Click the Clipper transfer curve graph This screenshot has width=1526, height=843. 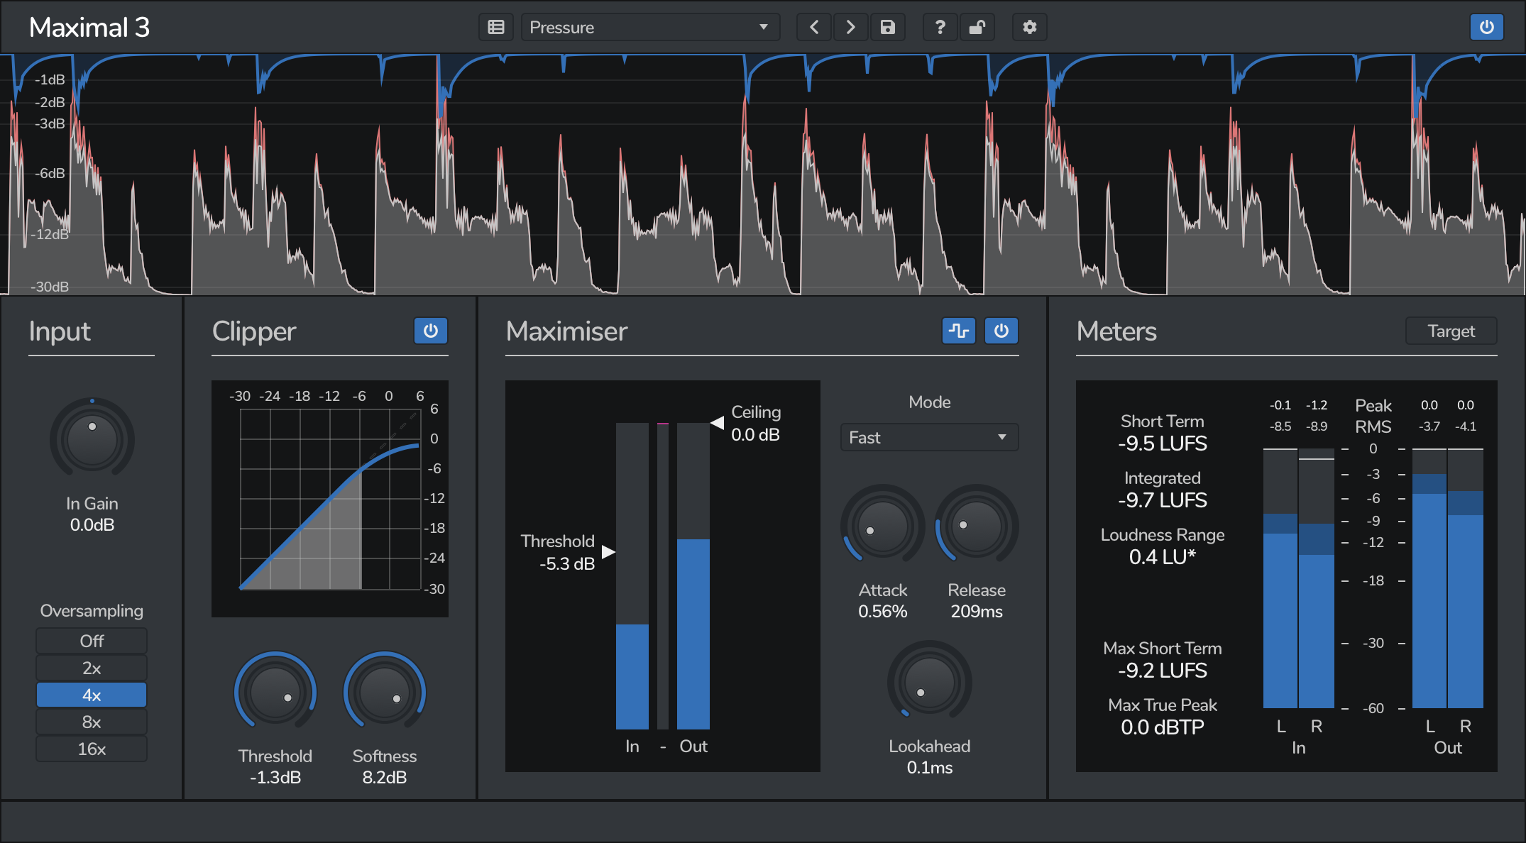[330, 499]
